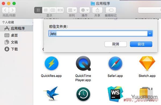Screen dimensions: 161x105
Task: Switch to list view
Action: 46,10
